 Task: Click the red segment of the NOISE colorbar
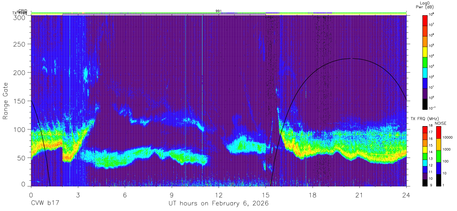pos(438,132)
